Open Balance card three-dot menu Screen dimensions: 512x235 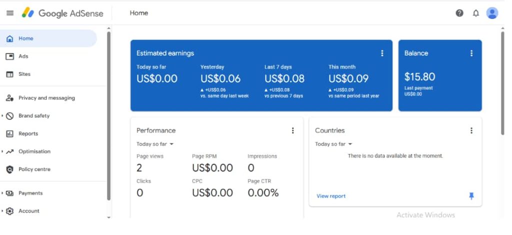(x=471, y=53)
